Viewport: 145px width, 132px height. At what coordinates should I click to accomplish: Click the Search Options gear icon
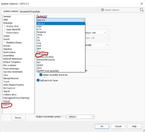(103, 10)
